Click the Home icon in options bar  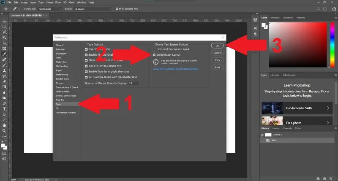click(6, 9)
